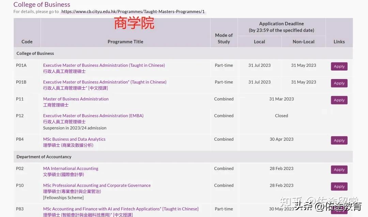368x217 pixels.
Task: Open the cb.cityu.edu.hk programmes URL
Action: [133, 11]
